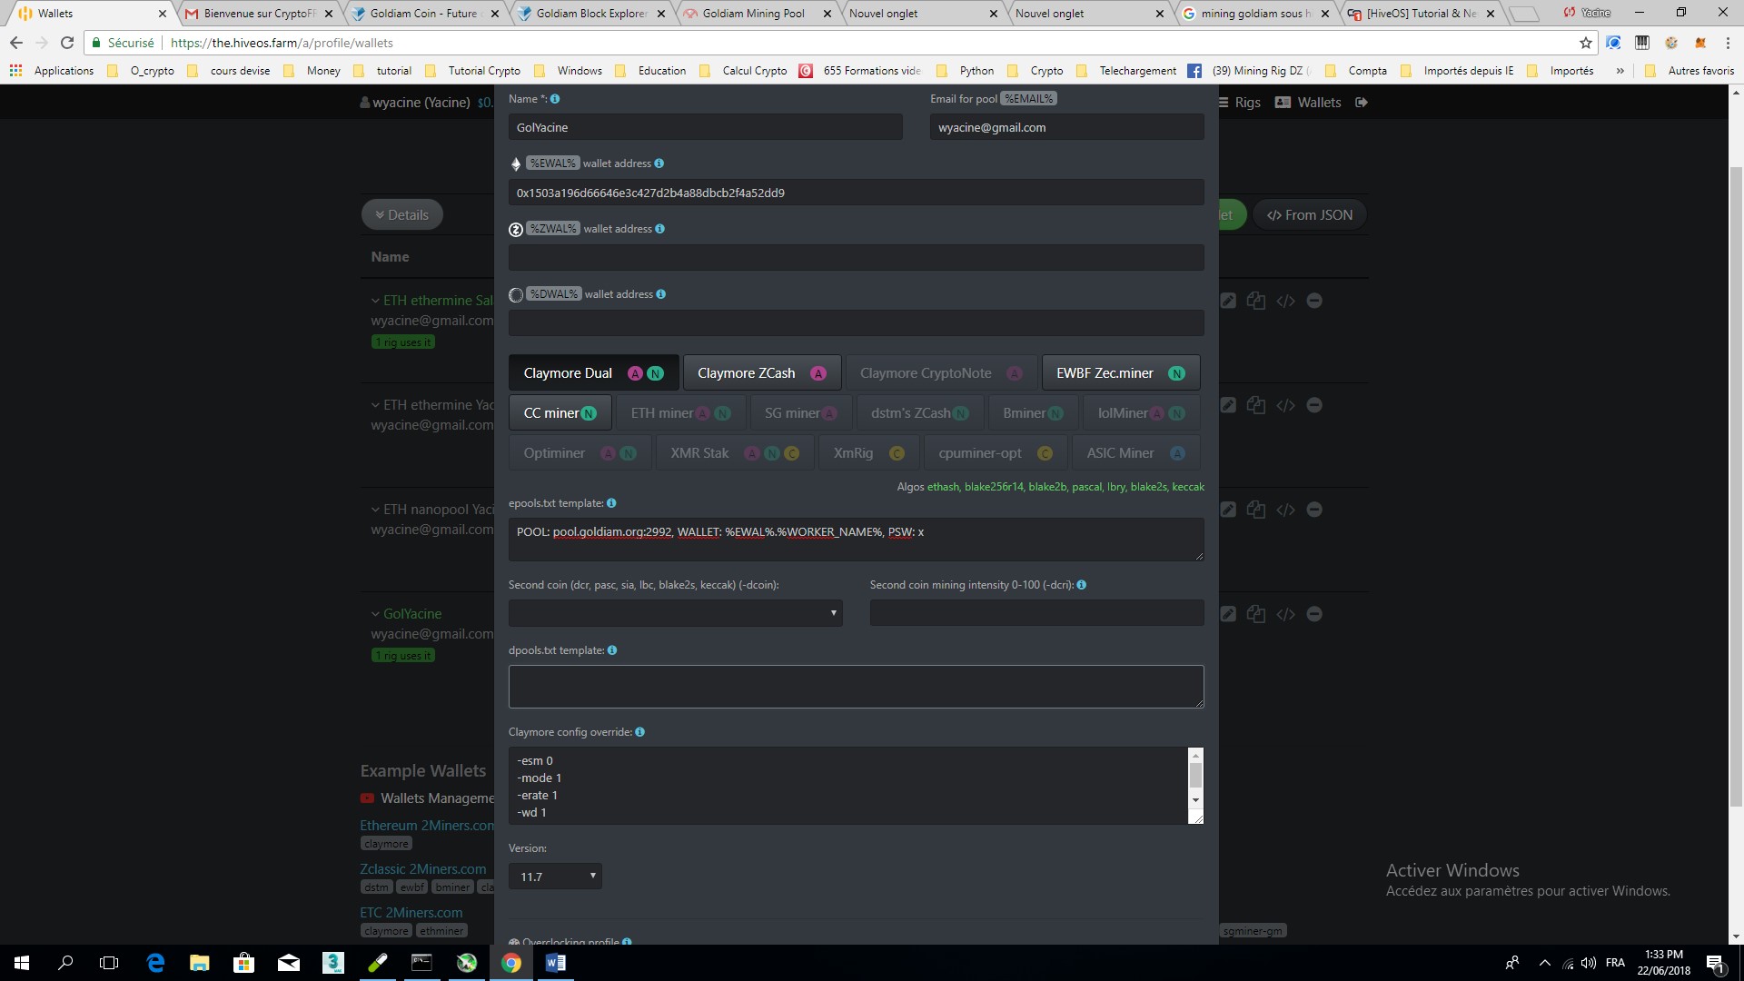
Task: Collapse the ETH ethermine Sal wallet row
Action: (x=375, y=301)
